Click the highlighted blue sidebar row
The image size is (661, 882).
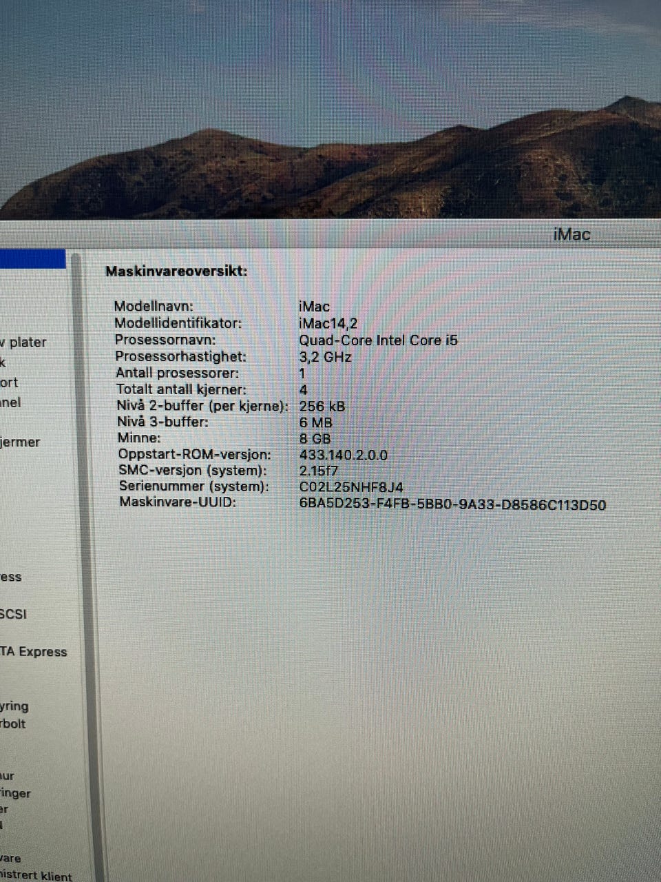[x=32, y=259]
